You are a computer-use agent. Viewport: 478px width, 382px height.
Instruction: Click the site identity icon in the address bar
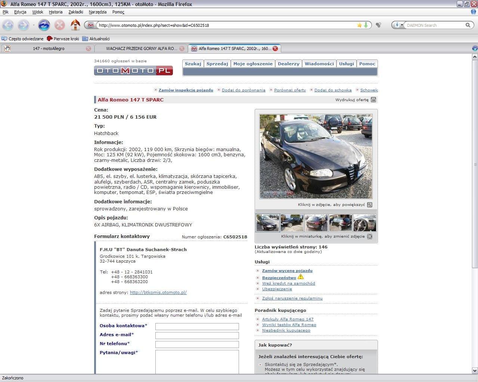(91, 25)
